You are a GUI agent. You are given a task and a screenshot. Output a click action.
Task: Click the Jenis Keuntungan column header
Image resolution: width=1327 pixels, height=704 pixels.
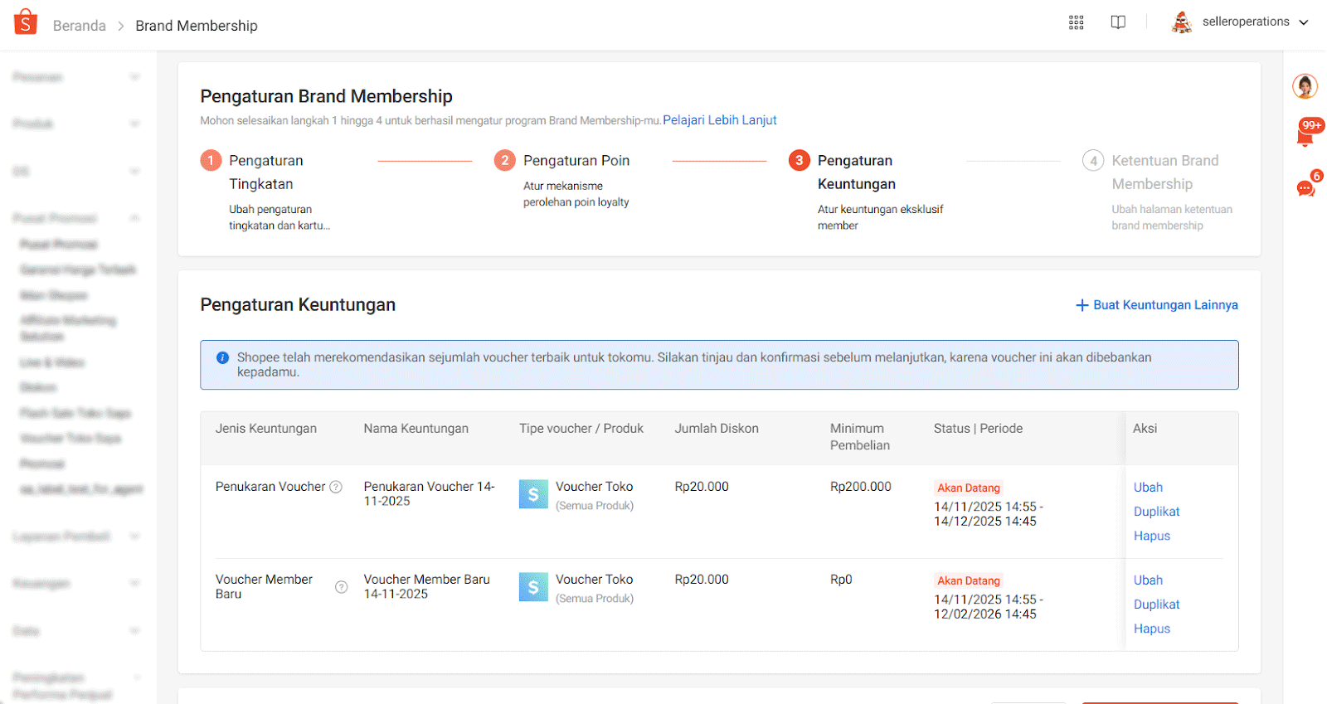(266, 429)
